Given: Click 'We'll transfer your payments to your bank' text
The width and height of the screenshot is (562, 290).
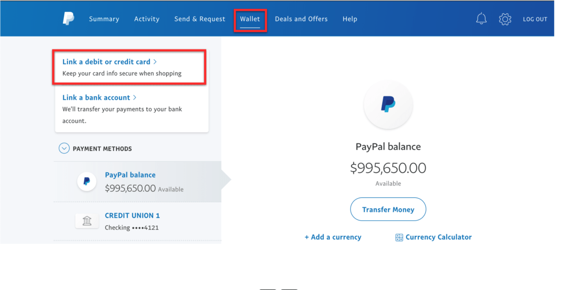Looking at the screenshot, I should click(122, 109).
